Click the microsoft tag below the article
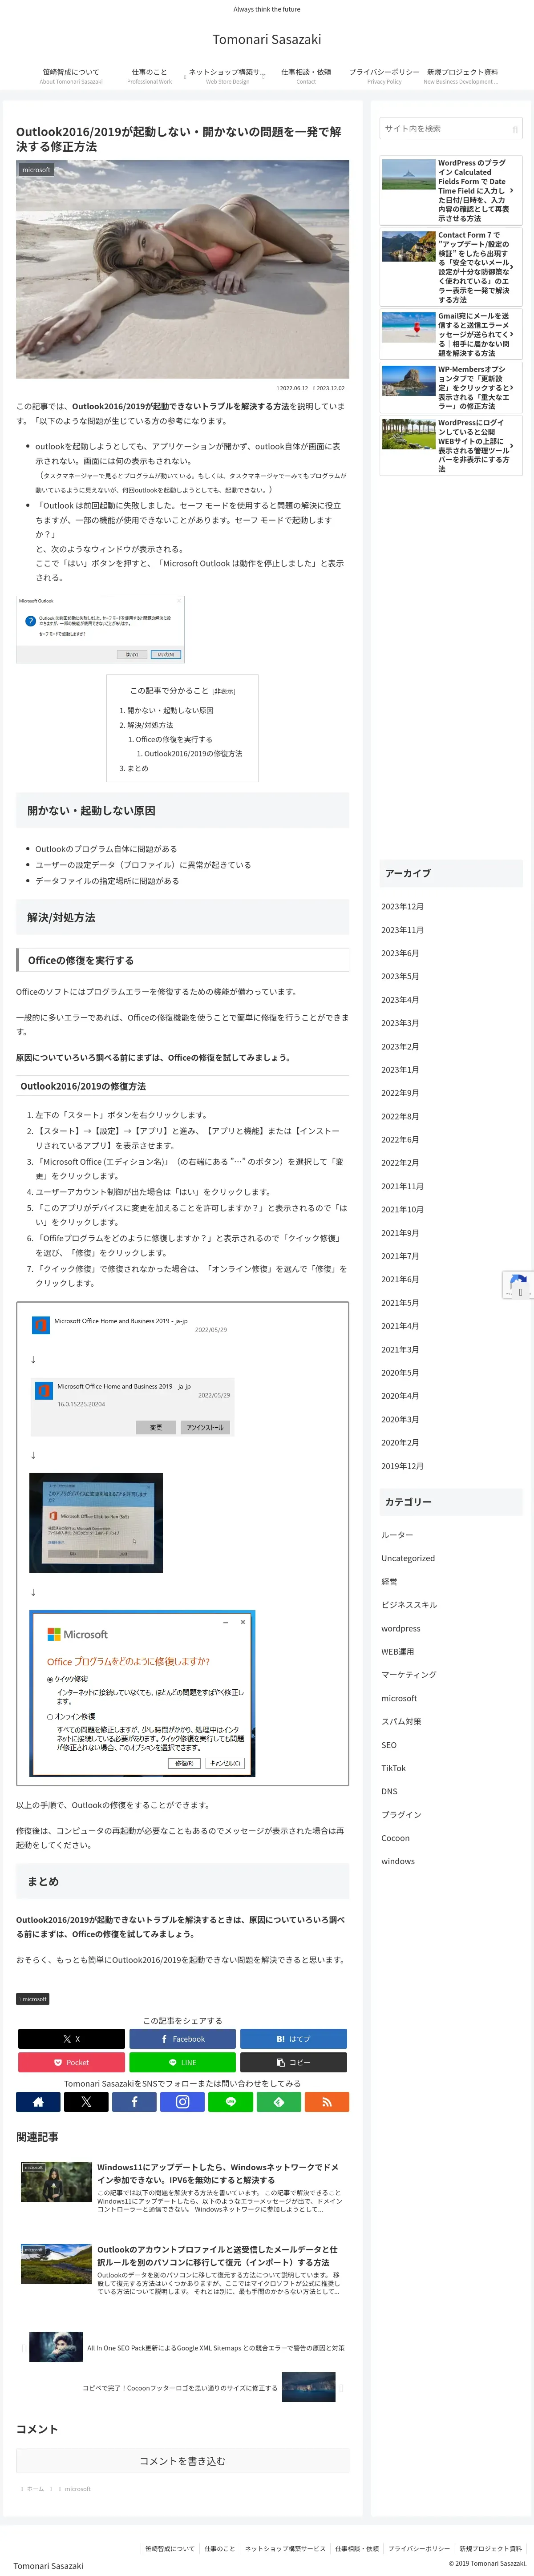The height and width of the screenshot is (2576, 534). (x=33, y=1999)
